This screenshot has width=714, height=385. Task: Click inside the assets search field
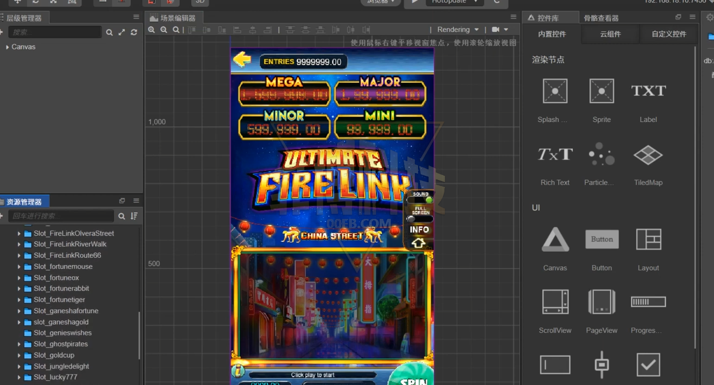[x=61, y=216]
